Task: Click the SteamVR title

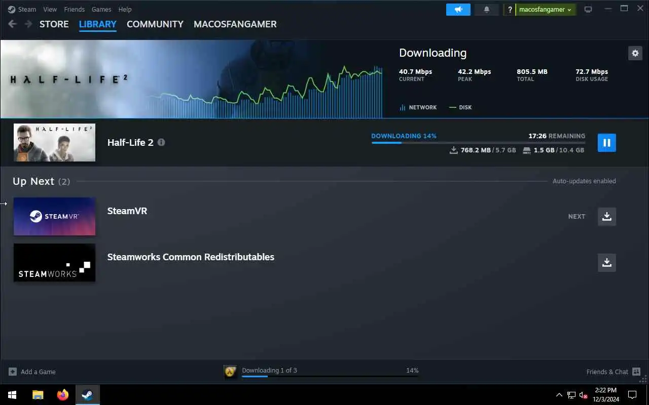Action: tap(127, 211)
